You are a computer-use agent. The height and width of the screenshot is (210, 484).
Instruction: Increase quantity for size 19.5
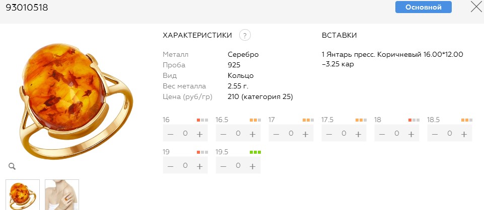coord(252,166)
